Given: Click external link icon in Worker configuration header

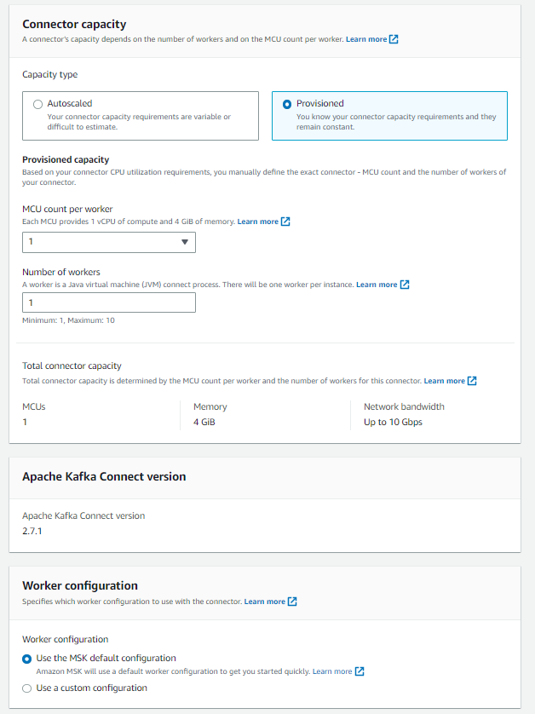Looking at the screenshot, I should (x=292, y=602).
